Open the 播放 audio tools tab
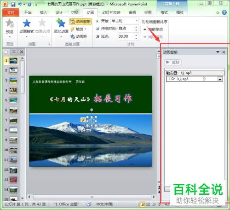This screenshot has height=210, width=230. point(180,12)
